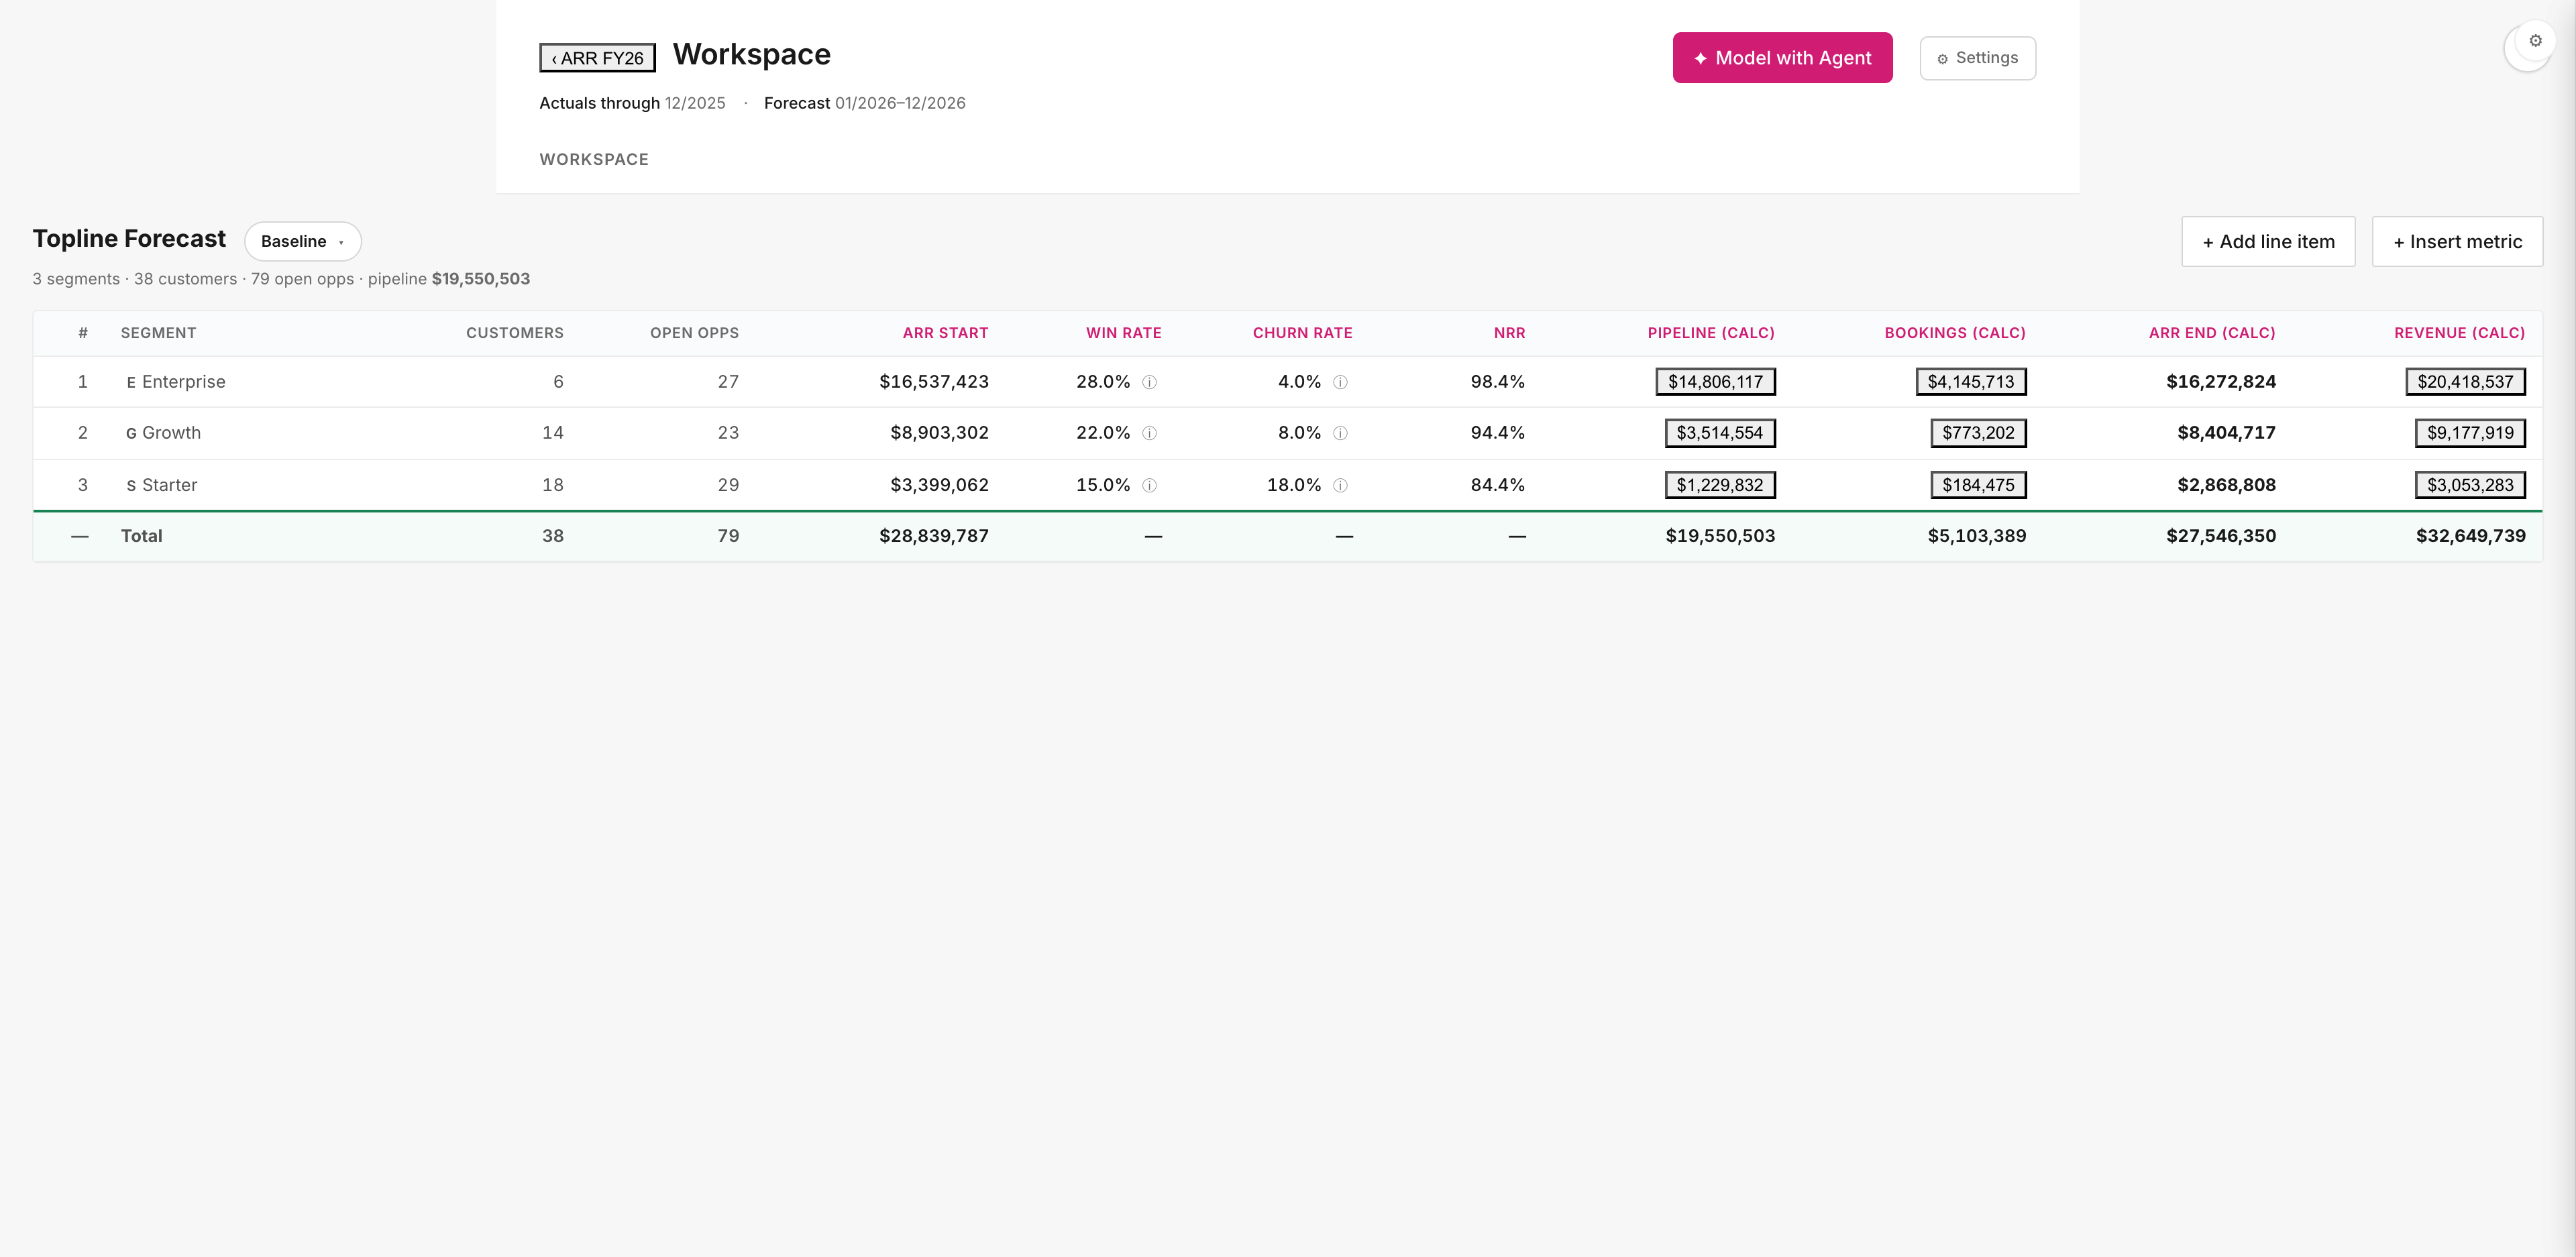
Task: Click Starter win rate info icon
Action: (1150, 485)
